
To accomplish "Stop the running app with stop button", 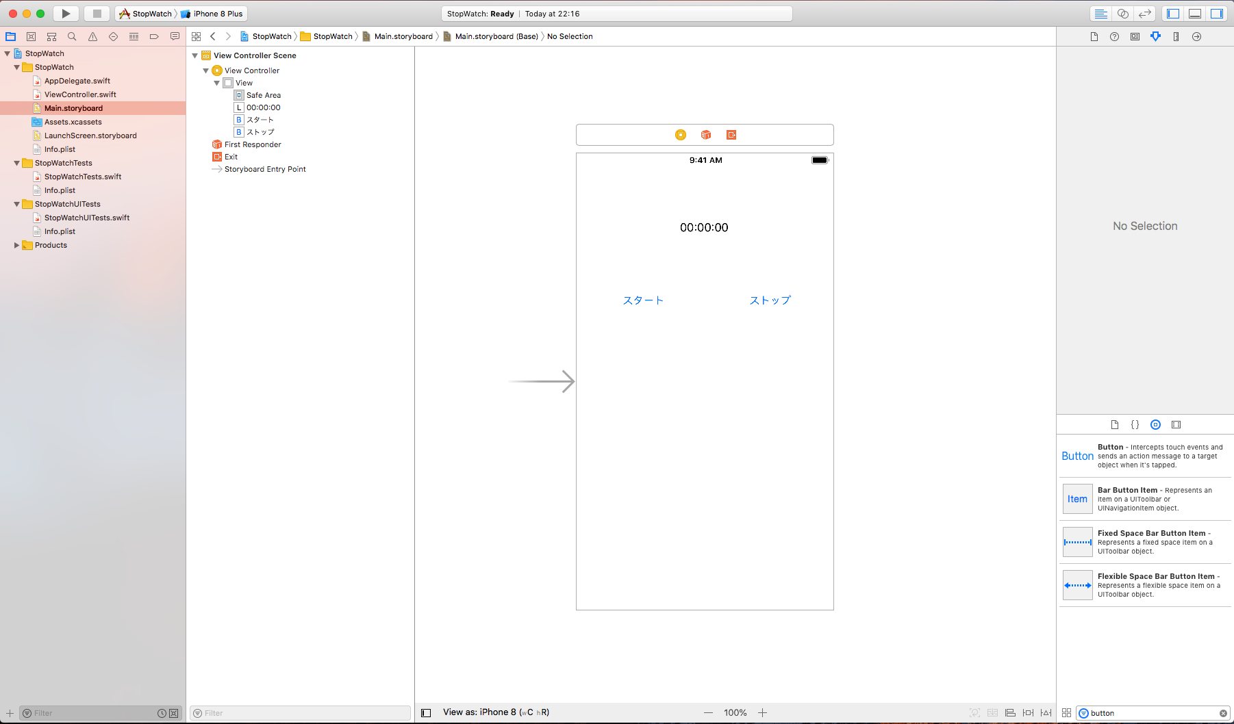I will click(97, 14).
